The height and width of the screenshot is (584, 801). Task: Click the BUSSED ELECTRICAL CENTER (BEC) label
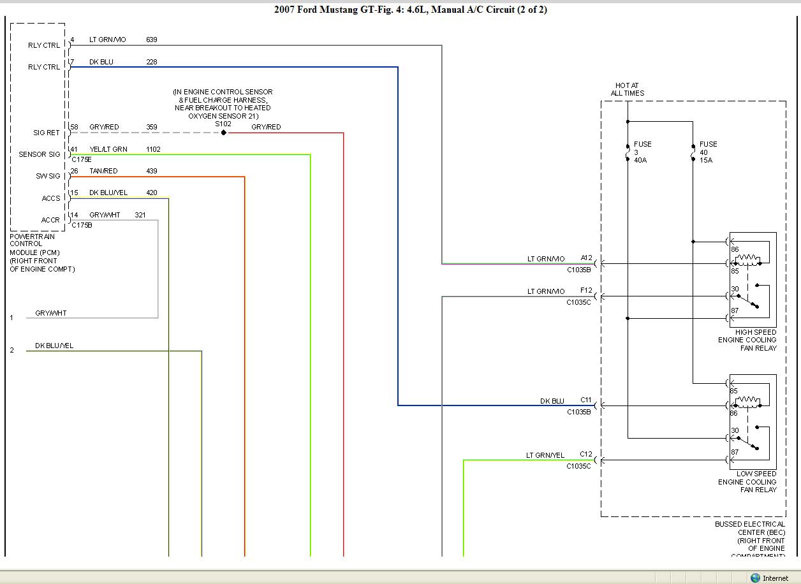tap(750, 540)
